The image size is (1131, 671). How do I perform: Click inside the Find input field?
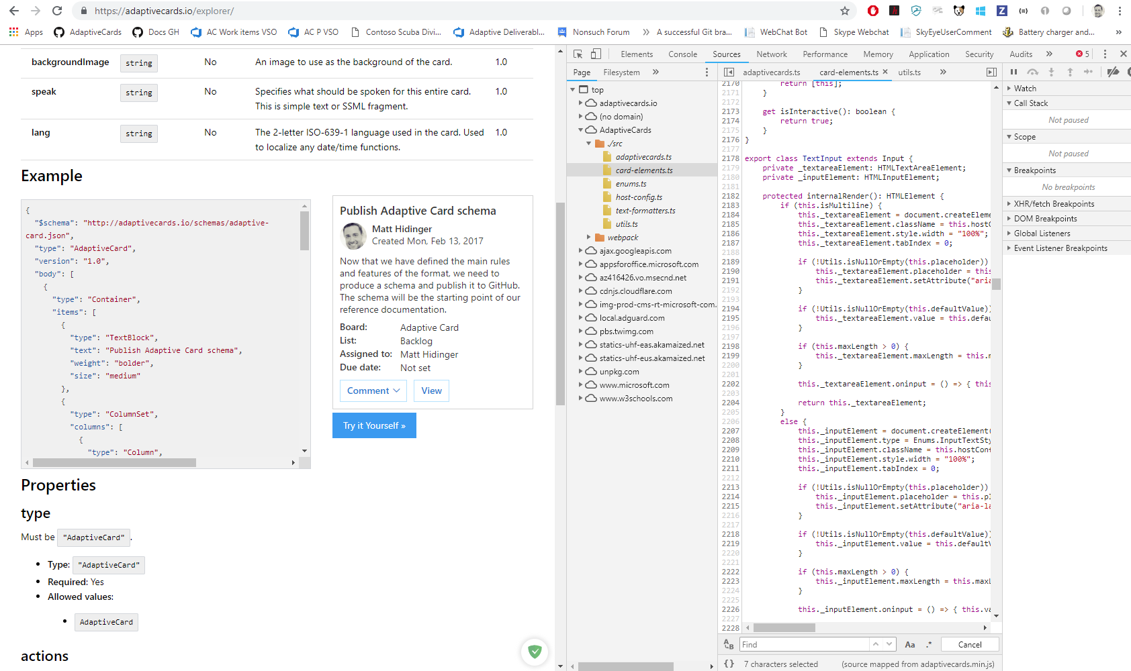pos(804,644)
